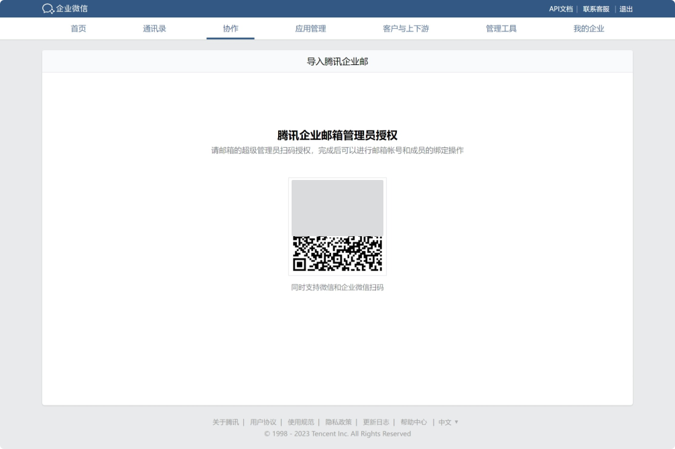Viewport: 675px width, 449px height.
Task: Expand the 中文 language dropdown
Action: coord(448,422)
